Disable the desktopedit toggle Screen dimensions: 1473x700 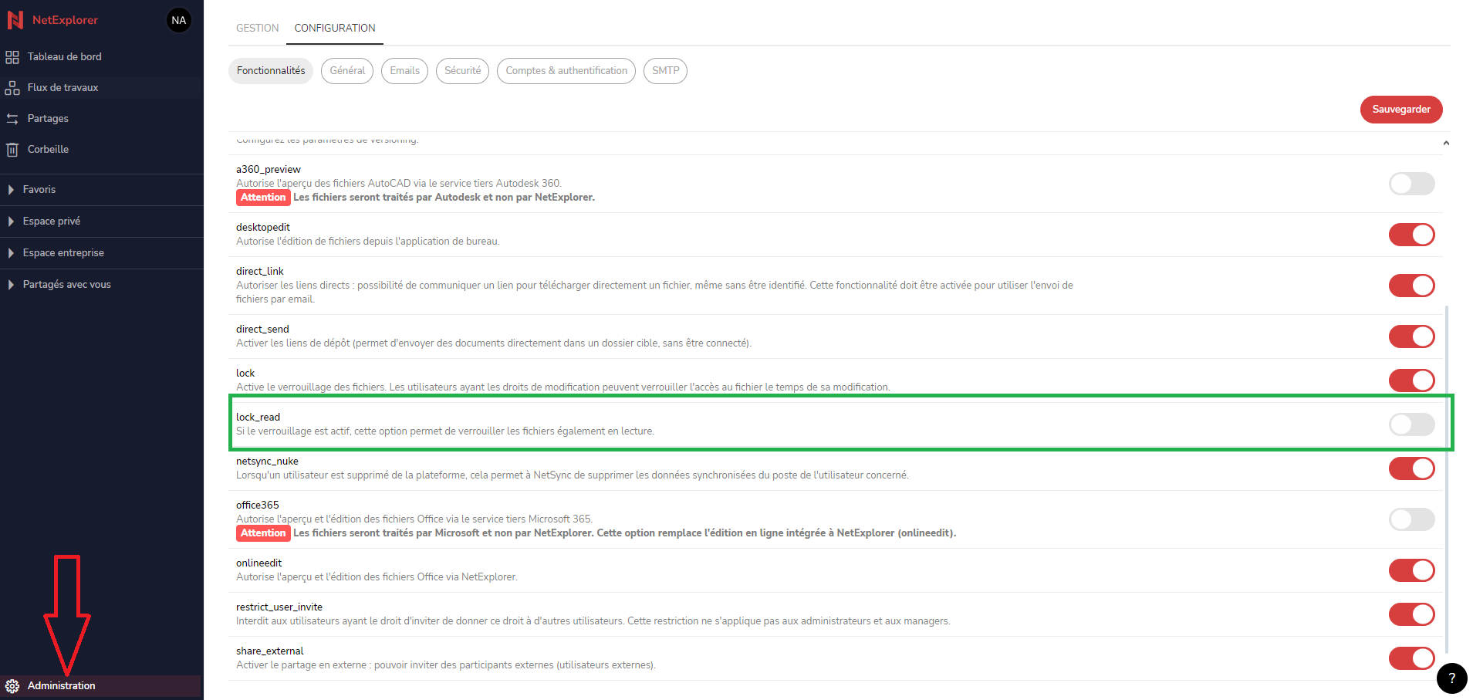[1411, 235]
